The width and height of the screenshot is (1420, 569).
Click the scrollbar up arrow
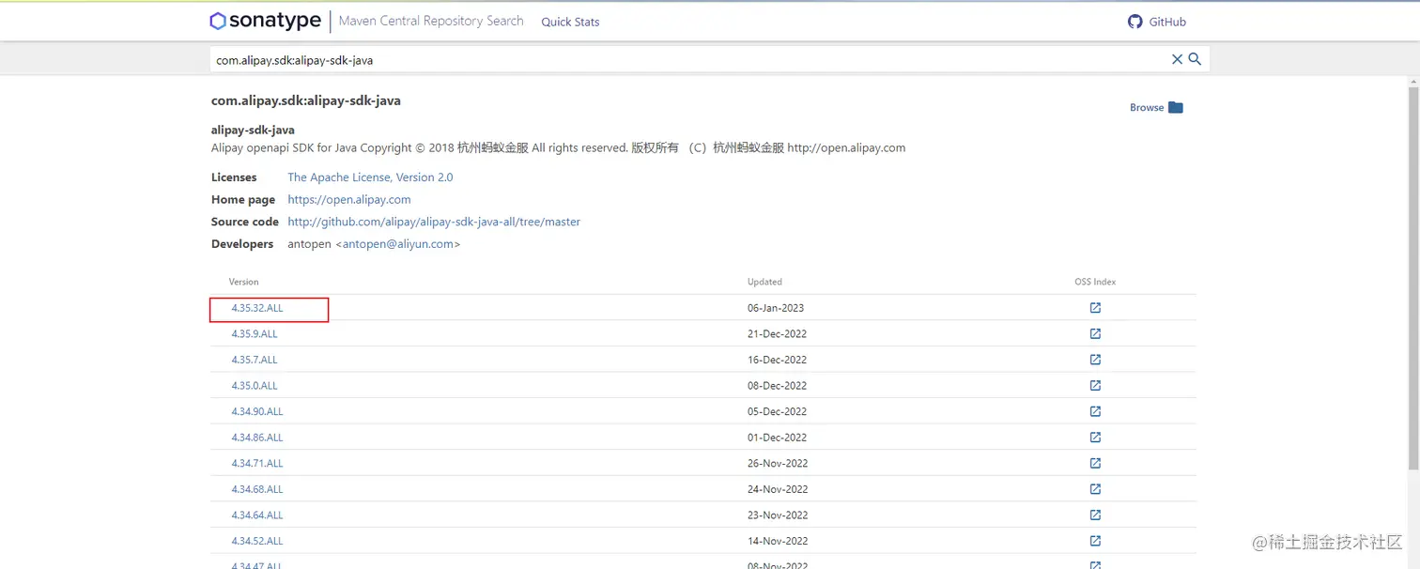[x=1413, y=83]
